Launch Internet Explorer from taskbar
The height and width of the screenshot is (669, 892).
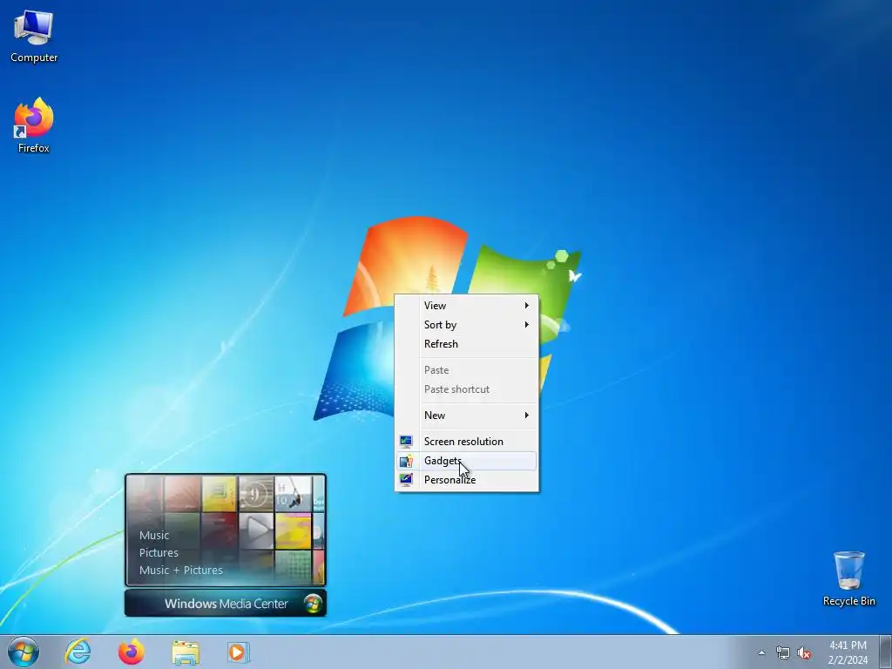78,652
